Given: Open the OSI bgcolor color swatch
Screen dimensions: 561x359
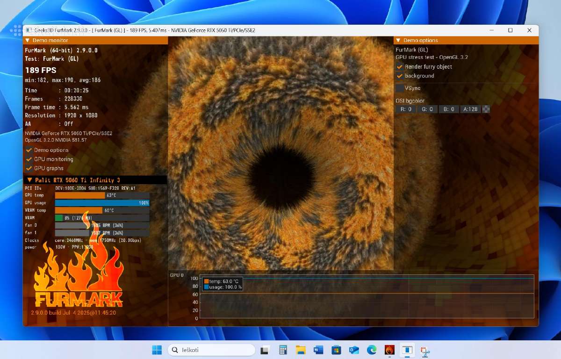Looking at the screenshot, I should [x=486, y=109].
